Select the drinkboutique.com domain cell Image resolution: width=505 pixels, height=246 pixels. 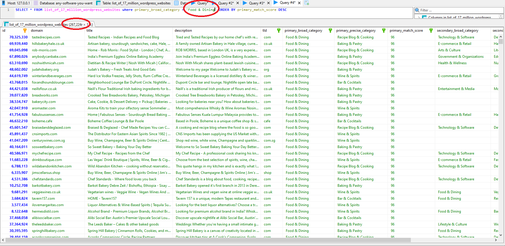pos(57,160)
